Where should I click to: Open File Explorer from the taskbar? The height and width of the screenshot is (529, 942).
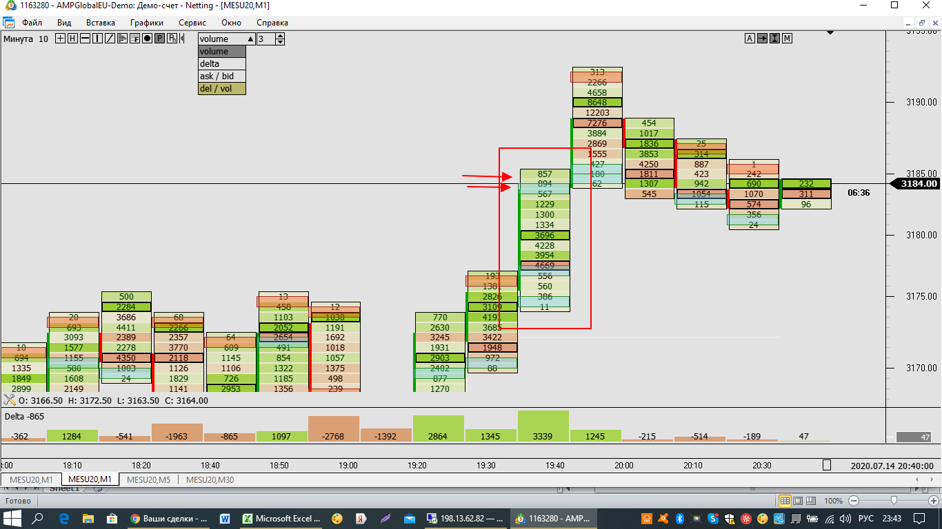tap(88, 519)
